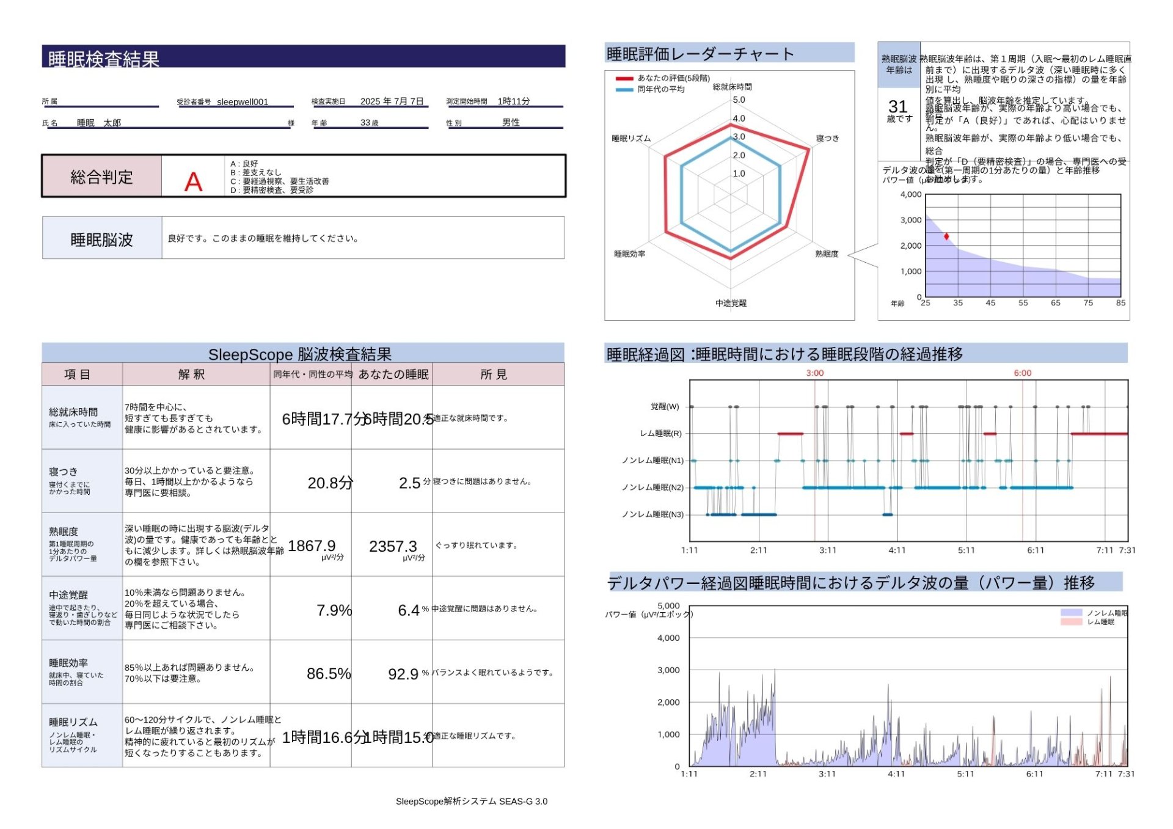The height and width of the screenshot is (829, 1173).
Task: Click the radar axis label 寝つき
Action: coord(828,139)
